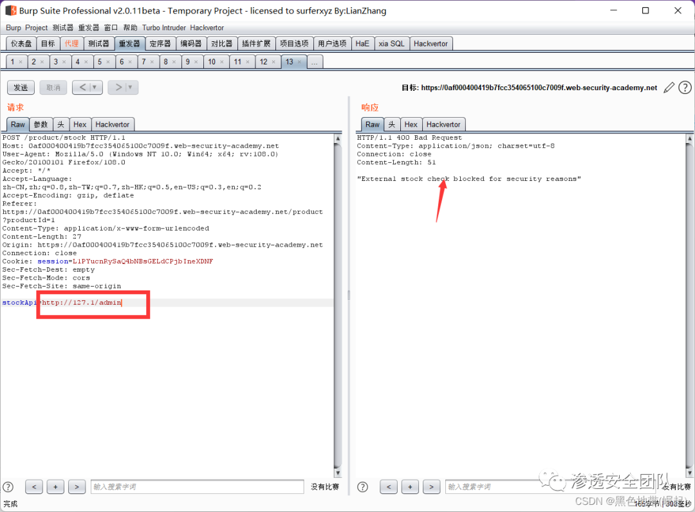Switch to xia SQL tab

click(391, 44)
